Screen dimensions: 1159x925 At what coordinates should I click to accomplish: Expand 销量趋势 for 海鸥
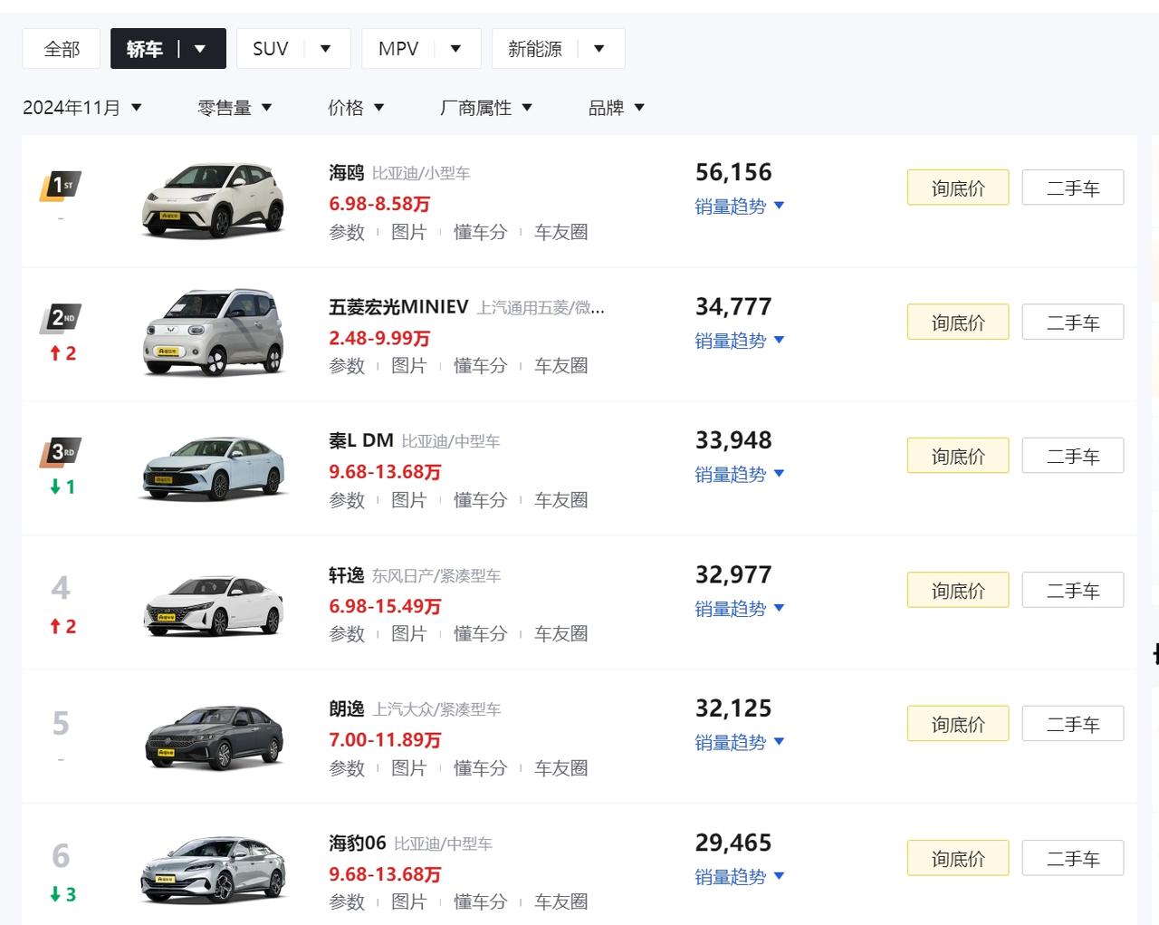739,207
